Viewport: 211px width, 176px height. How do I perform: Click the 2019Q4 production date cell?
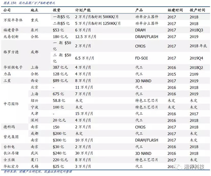tap(196, 58)
